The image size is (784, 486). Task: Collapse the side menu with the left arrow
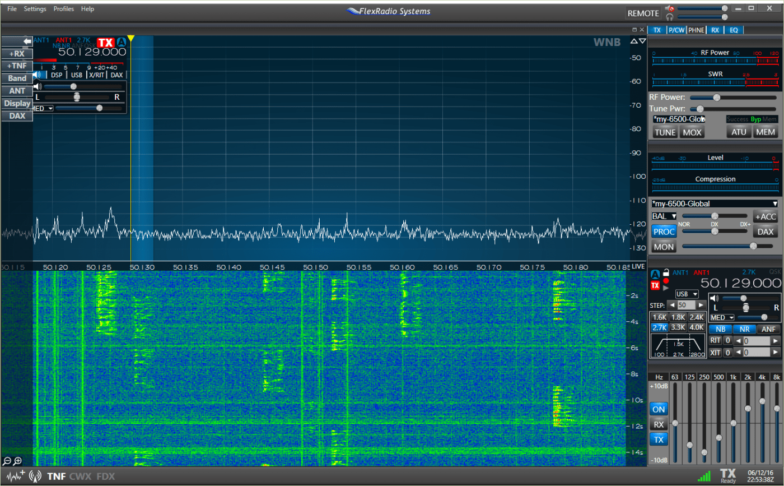(x=26, y=41)
